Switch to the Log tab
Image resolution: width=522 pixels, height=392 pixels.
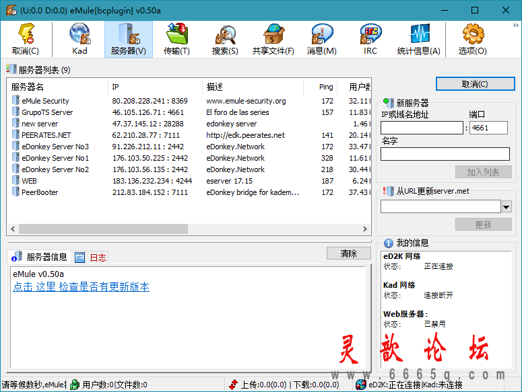click(x=90, y=257)
